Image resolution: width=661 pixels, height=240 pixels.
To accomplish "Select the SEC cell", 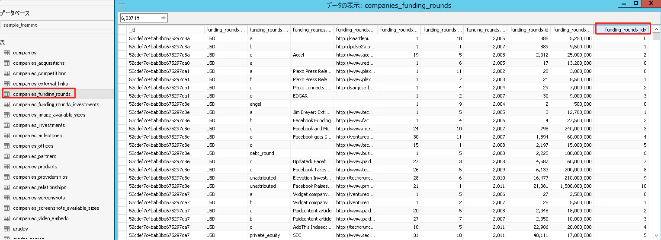I will [312, 235].
